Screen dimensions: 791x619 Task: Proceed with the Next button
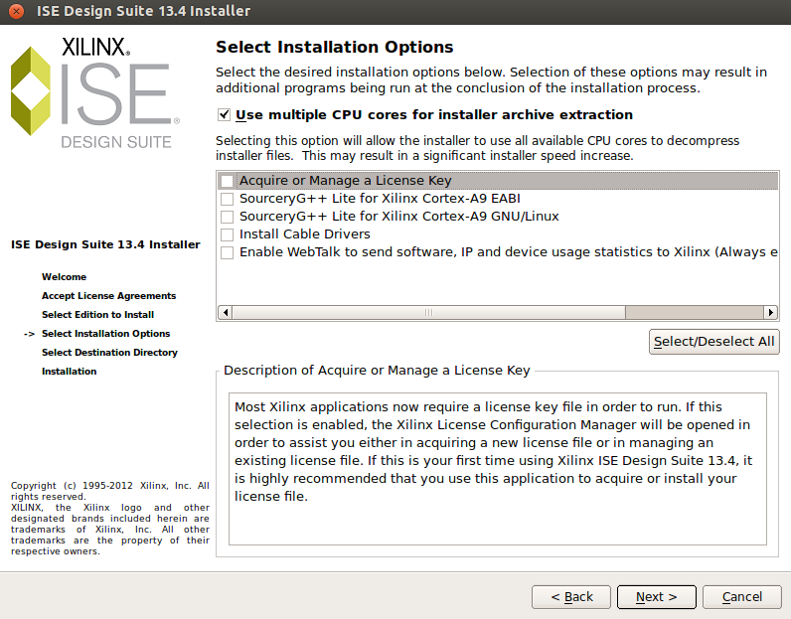656,597
